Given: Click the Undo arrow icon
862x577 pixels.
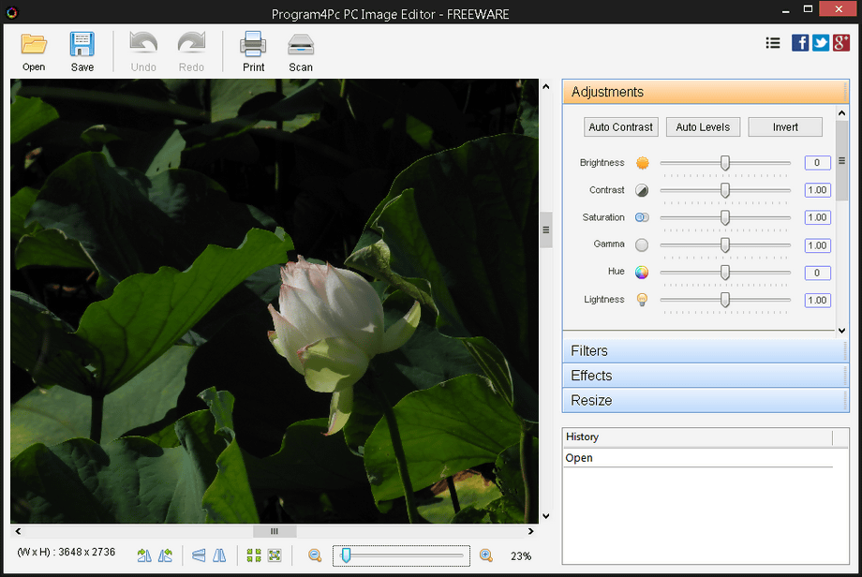Looking at the screenshot, I should click(x=143, y=44).
